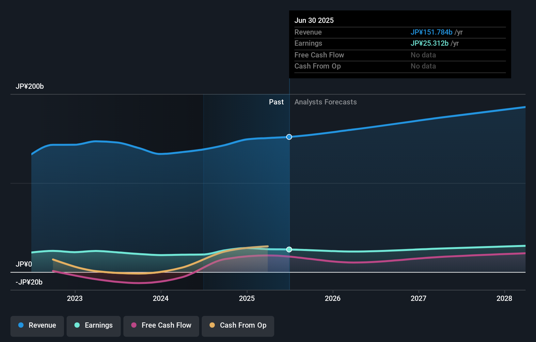Viewport: 536px width, 342px height.
Task: Toggle the Free Cash Flow series visibility
Action: tap(161, 325)
